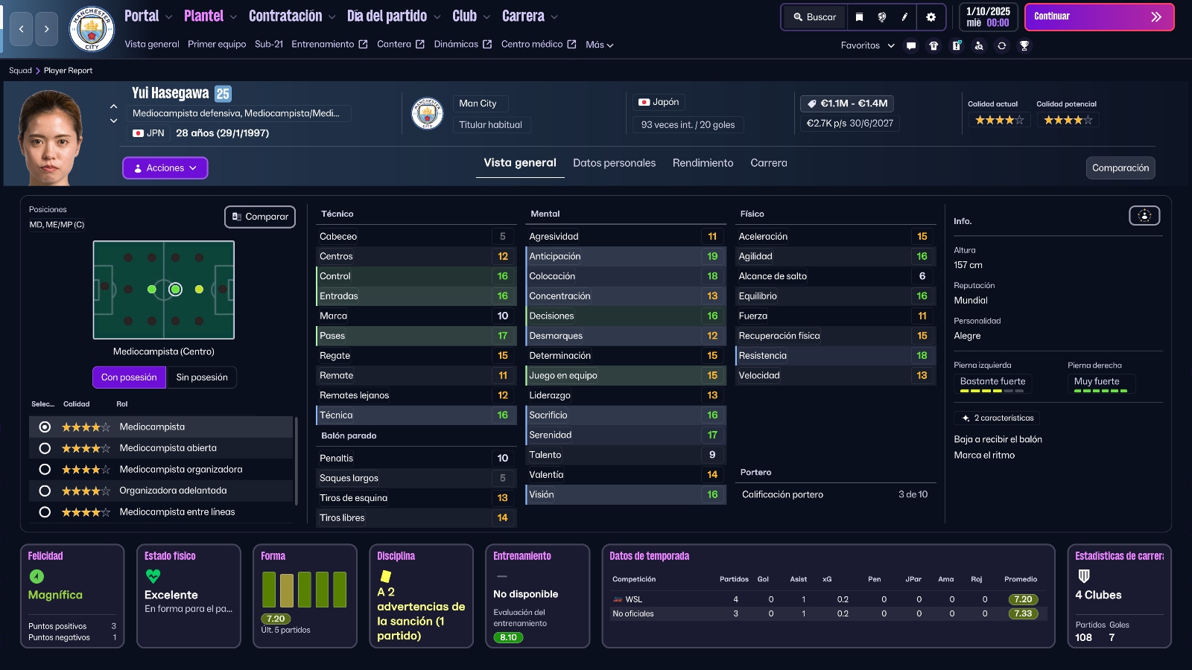This screenshot has width=1192, height=670.
Task: Click the trophy icon in favorites bar
Action: [1024, 45]
